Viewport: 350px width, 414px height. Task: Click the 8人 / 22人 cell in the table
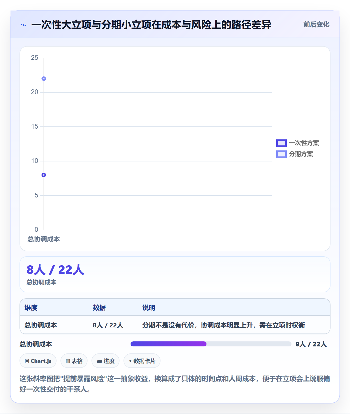point(108,325)
